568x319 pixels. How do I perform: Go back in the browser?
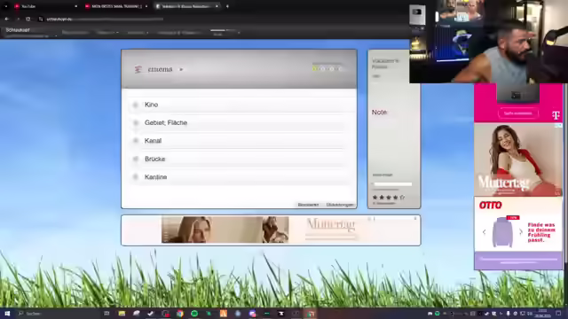(x=7, y=19)
